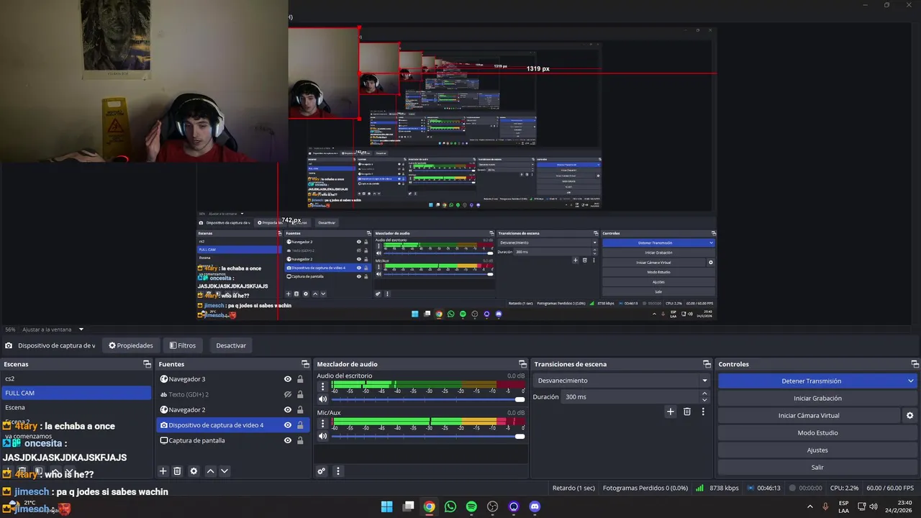This screenshot has width=921, height=518.
Task: Click Salir to exit OBS
Action: 817,468
